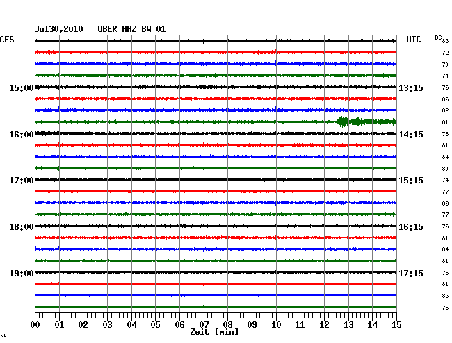
Task: Click minute tick label "15" on the axis
Action: point(396,325)
